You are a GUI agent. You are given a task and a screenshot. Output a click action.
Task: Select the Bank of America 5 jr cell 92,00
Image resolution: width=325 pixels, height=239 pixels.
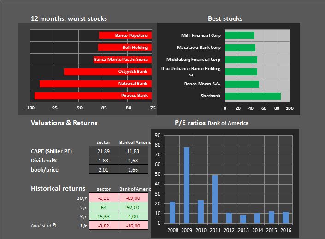(133, 207)
